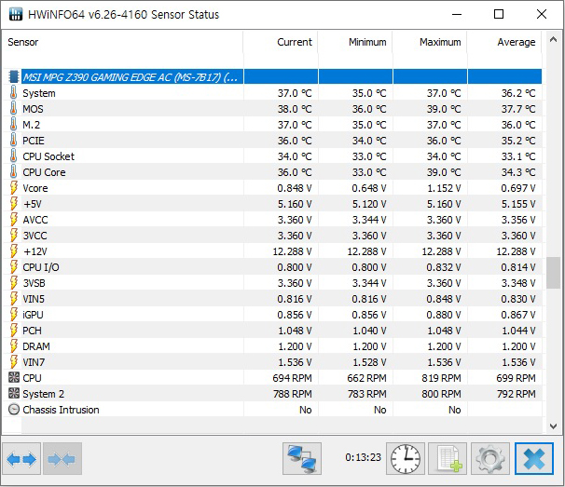
Task: Click the collapse columns arrows button
Action: [62, 459]
